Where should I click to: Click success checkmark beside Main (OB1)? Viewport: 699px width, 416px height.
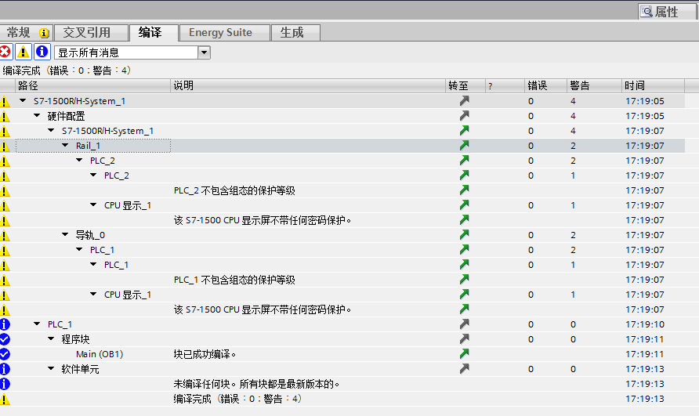[x=5, y=354]
